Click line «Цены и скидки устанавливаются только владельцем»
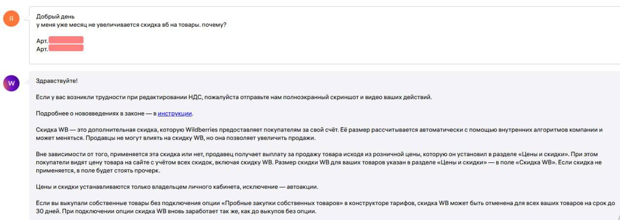620x220 pixels. coord(178,187)
